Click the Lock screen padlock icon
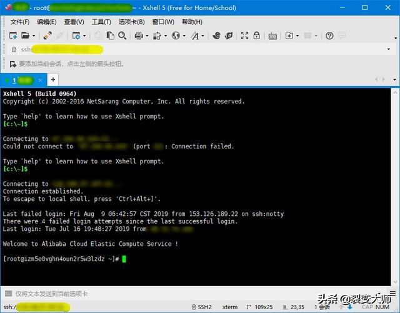400x313 pixels. click(255, 36)
